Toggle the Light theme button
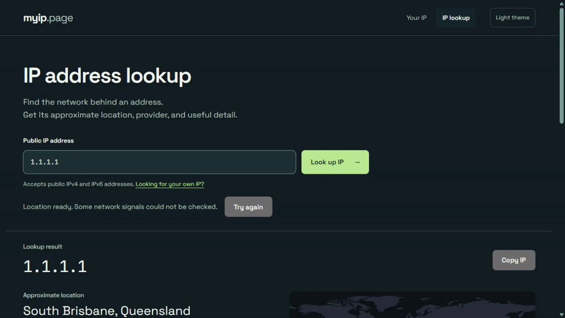Screen dimensions: 565x318 coord(512,17)
